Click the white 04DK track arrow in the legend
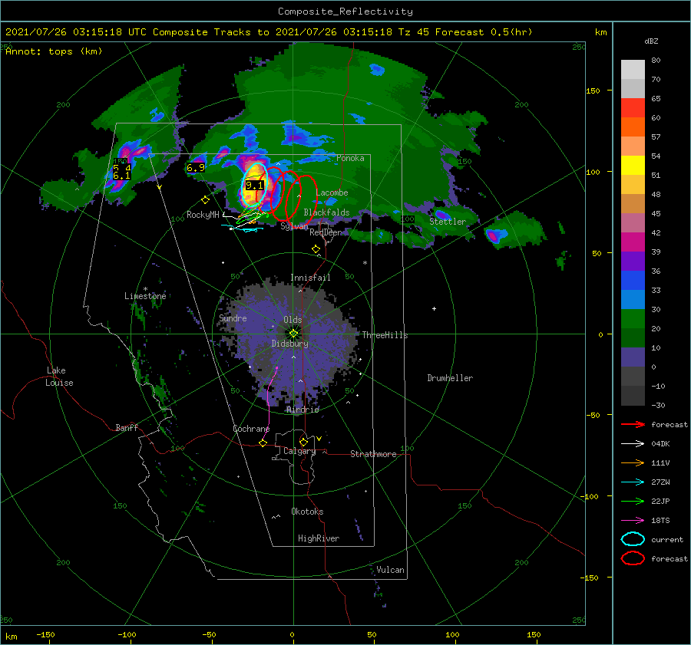The image size is (691, 645). tap(633, 443)
